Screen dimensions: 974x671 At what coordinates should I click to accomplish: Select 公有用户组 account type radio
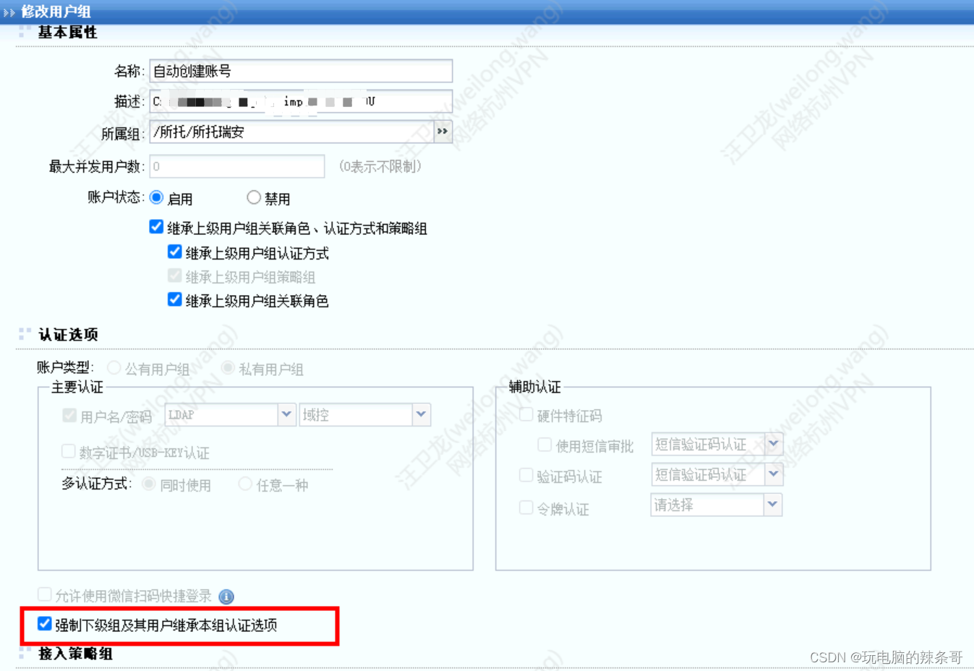114,368
